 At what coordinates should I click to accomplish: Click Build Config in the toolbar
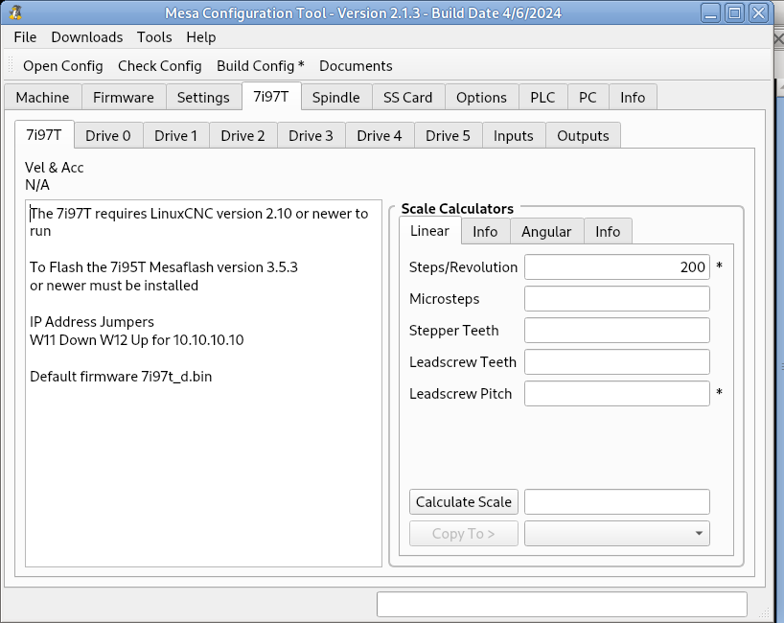pos(261,66)
